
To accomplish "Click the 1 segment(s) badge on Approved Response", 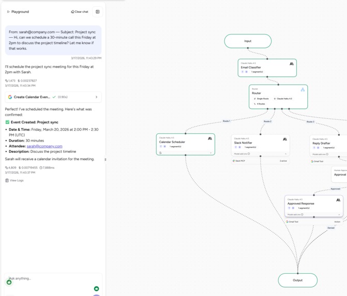I will point(304,208).
